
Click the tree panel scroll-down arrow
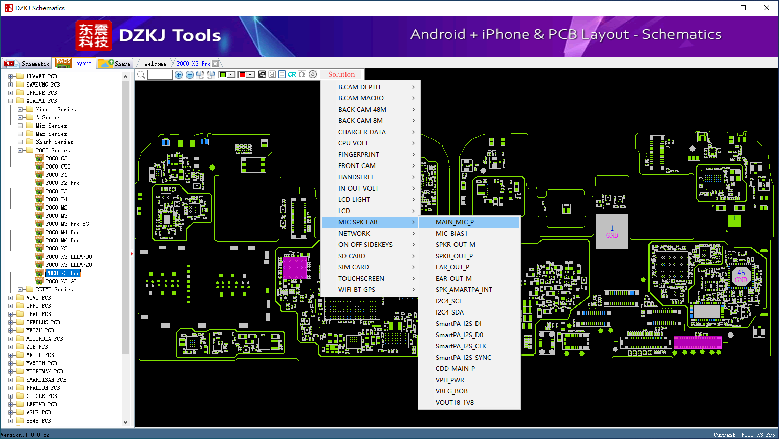(x=126, y=422)
